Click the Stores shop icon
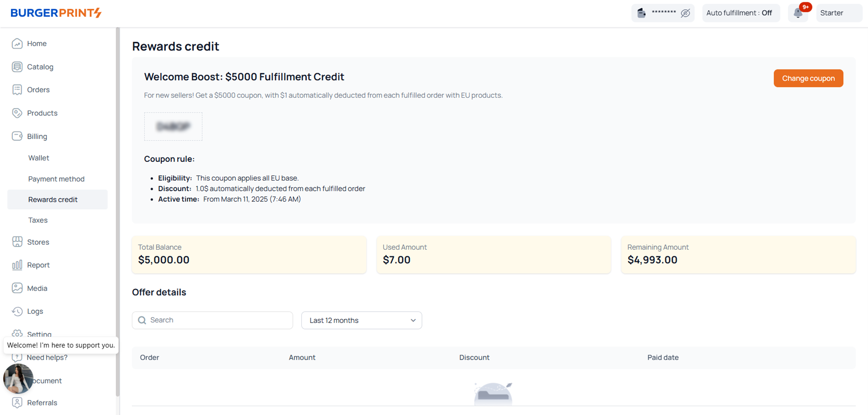868x415 pixels. tap(17, 242)
